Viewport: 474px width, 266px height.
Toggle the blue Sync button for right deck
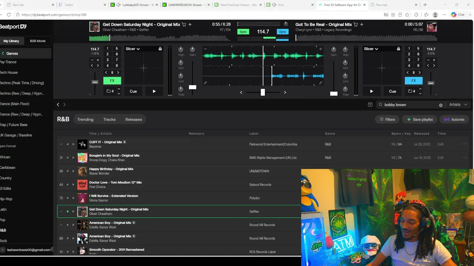[x=283, y=32]
